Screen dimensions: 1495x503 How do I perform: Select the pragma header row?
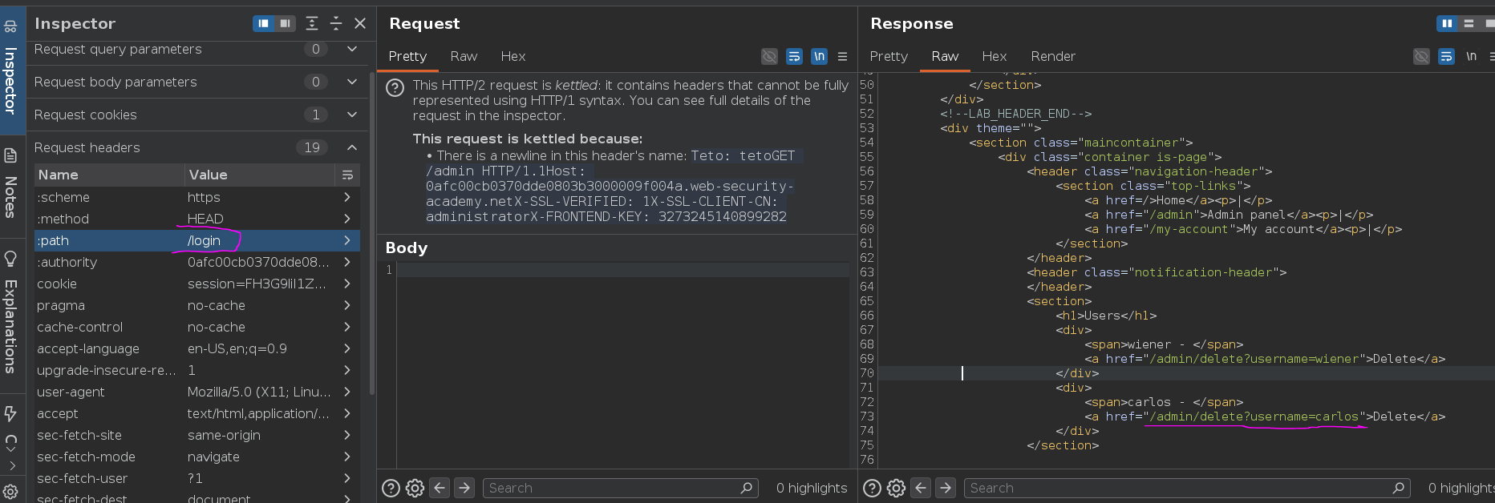pos(196,305)
